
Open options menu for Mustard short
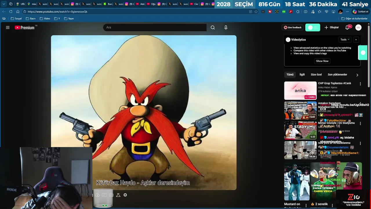click(306, 206)
